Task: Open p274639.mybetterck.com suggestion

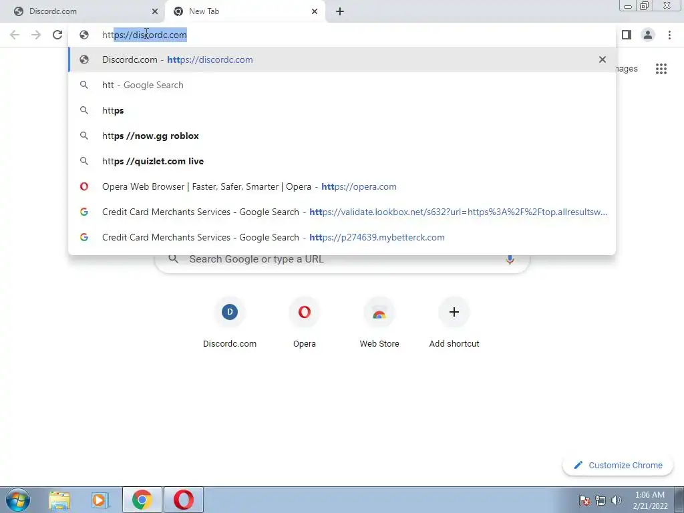Action: coord(342,237)
